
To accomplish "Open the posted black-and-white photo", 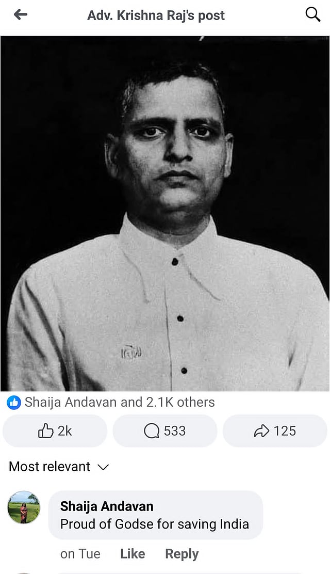I will point(165,213).
